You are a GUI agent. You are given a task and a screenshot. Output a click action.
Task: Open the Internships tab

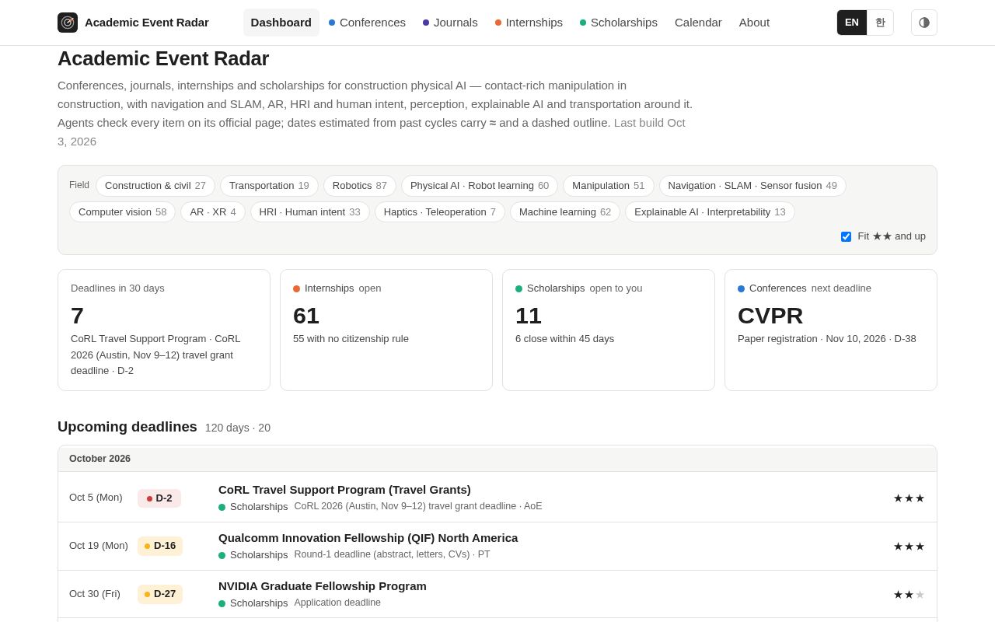pos(529,23)
